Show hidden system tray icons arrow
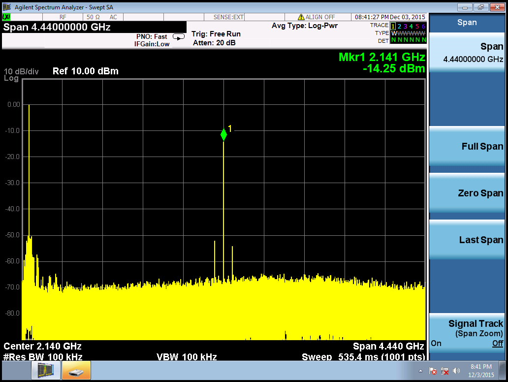 pyautogui.click(x=421, y=371)
